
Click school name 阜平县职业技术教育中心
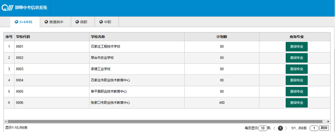tap(109, 92)
